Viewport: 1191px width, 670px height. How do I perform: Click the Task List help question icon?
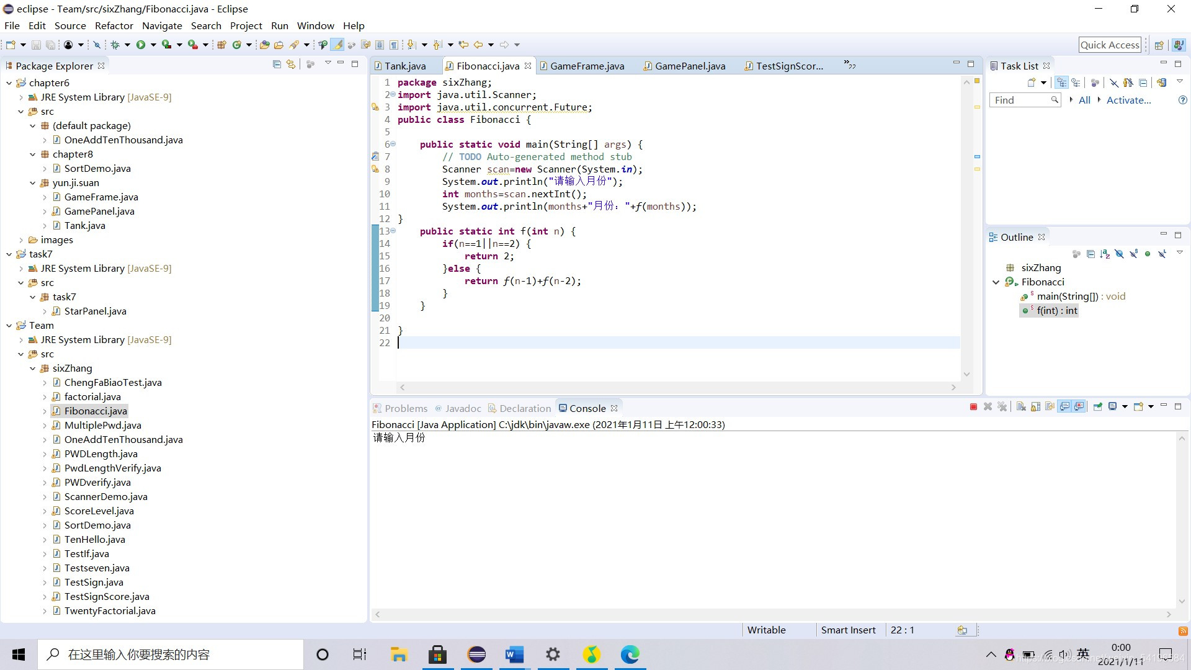(x=1182, y=100)
